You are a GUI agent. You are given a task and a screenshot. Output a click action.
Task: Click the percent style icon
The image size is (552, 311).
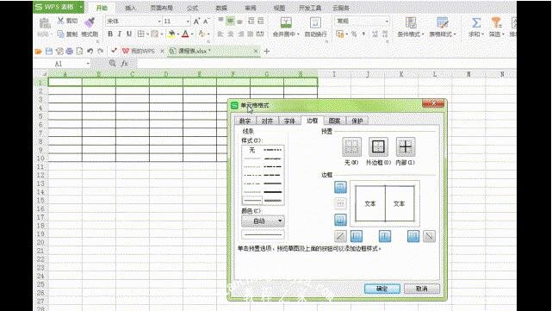[x=354, y=34]
